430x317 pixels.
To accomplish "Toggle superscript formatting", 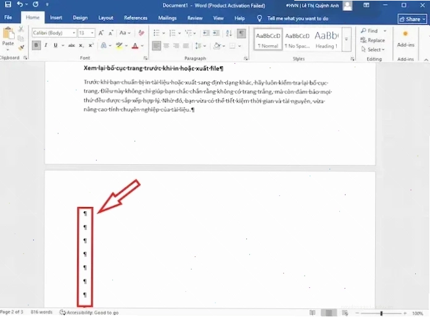I will (x=91, y=45).
